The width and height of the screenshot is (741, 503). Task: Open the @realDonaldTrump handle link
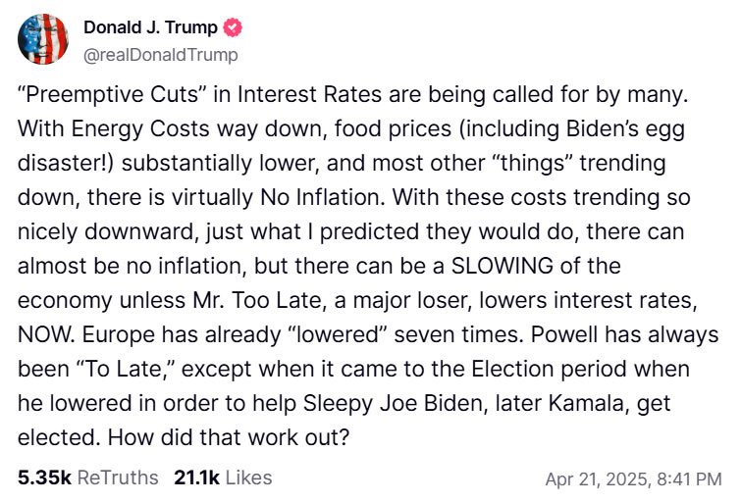coord(160,55)
